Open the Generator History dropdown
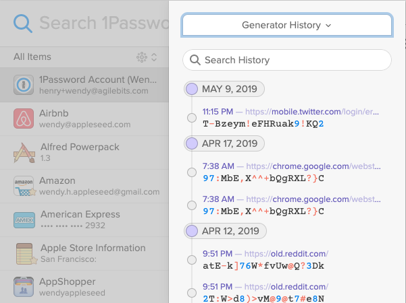The height and width of the screenshot is (303, 406). 287,25
